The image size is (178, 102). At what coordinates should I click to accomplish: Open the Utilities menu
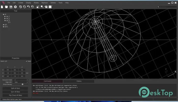[53, 3]
